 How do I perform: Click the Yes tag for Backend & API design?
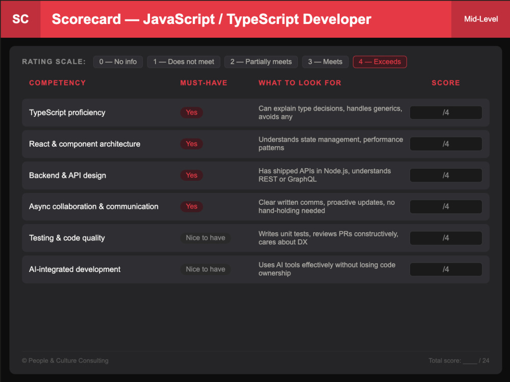click(192, 175)
